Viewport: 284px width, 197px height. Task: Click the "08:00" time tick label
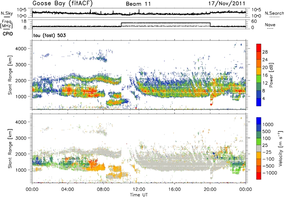pyautogui.click(x=103, y=190)
